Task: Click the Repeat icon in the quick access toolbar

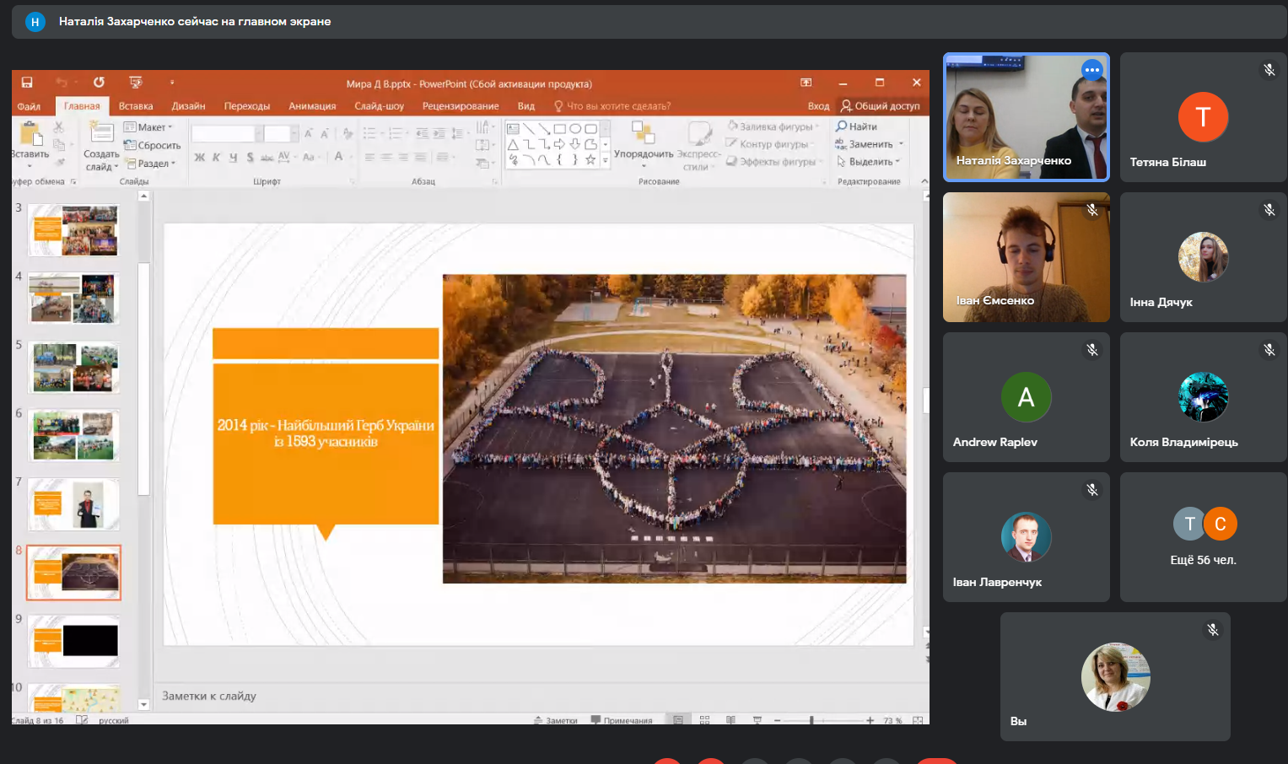Action: pyautogui.click(x=99, y=83)
